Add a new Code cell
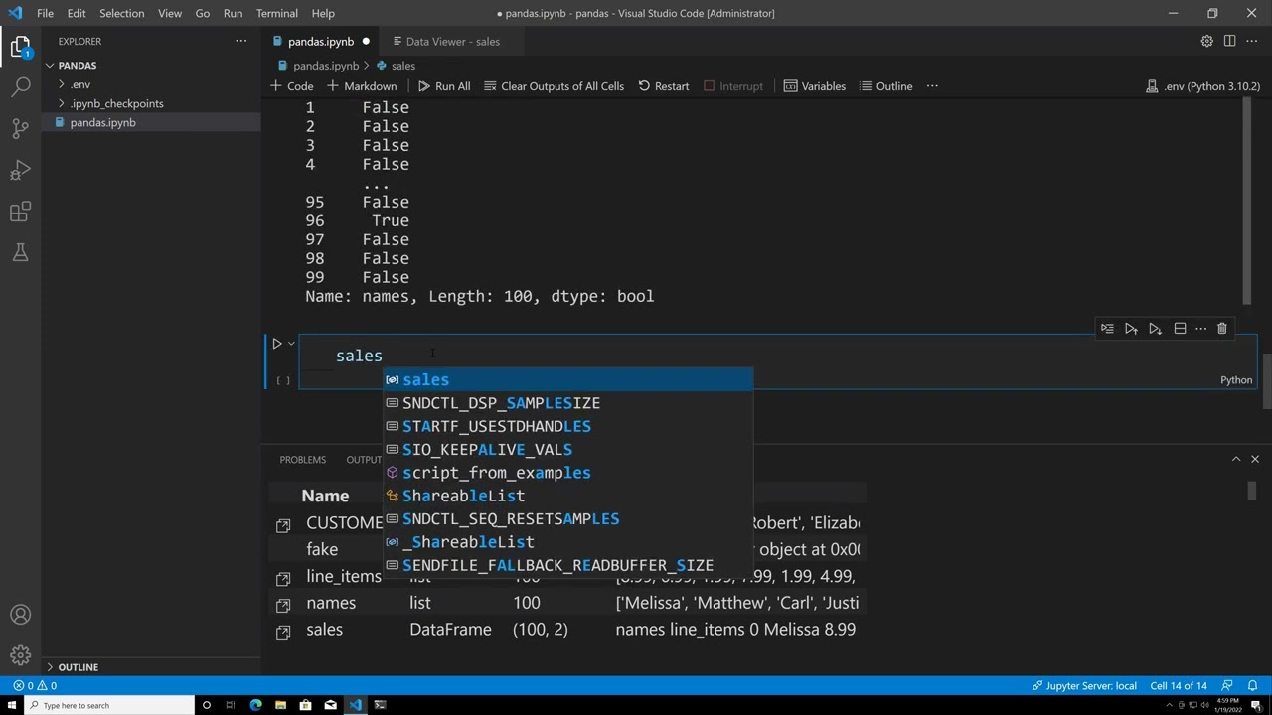This screenshot has height=715, width=1272. [292, 86]
